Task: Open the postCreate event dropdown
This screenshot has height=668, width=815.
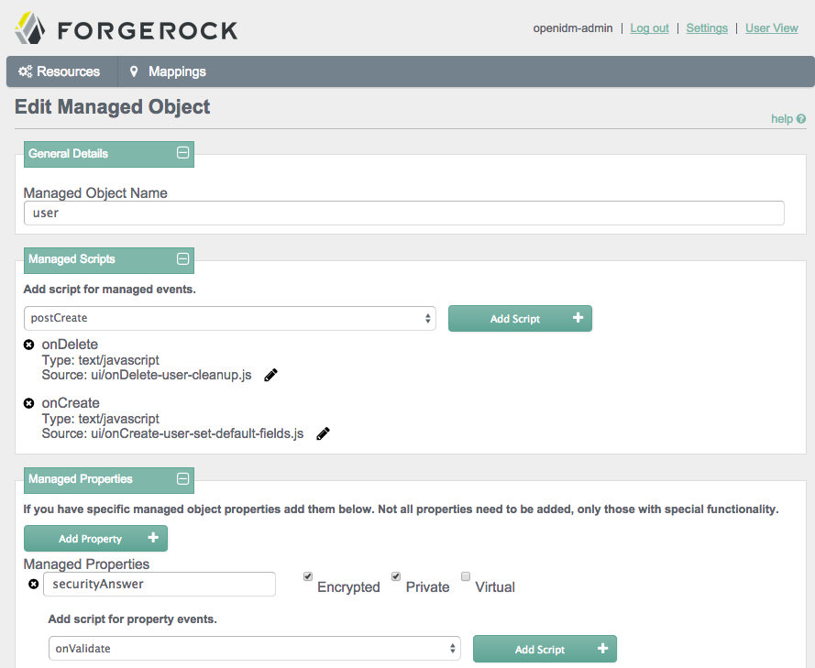Action: coord(230,318)
